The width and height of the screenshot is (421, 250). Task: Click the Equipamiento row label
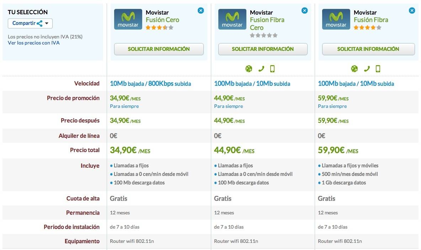[x=82, y=241]
